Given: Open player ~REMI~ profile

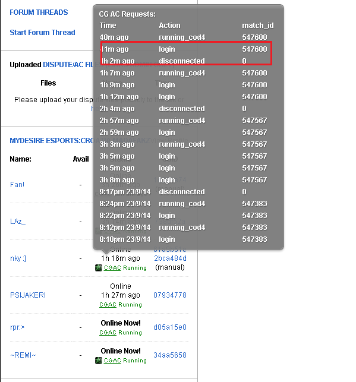Looking at the screenshot, I should (x=23, y=355).
